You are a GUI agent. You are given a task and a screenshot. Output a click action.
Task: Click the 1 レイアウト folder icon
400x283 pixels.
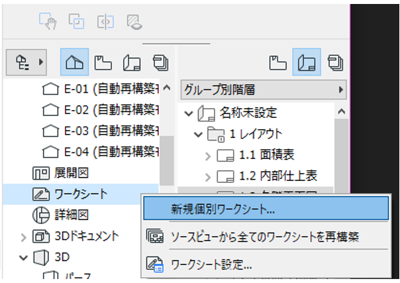[216, 135]
